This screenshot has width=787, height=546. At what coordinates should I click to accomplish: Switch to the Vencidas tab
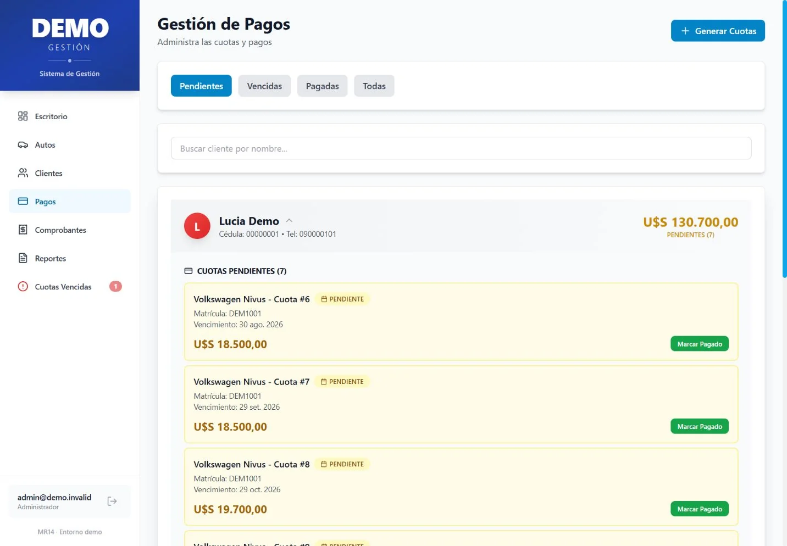pyautogui.click(x=264, y=86)
